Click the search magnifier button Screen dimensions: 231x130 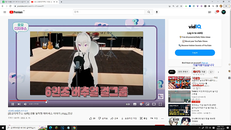coord(149,12)
